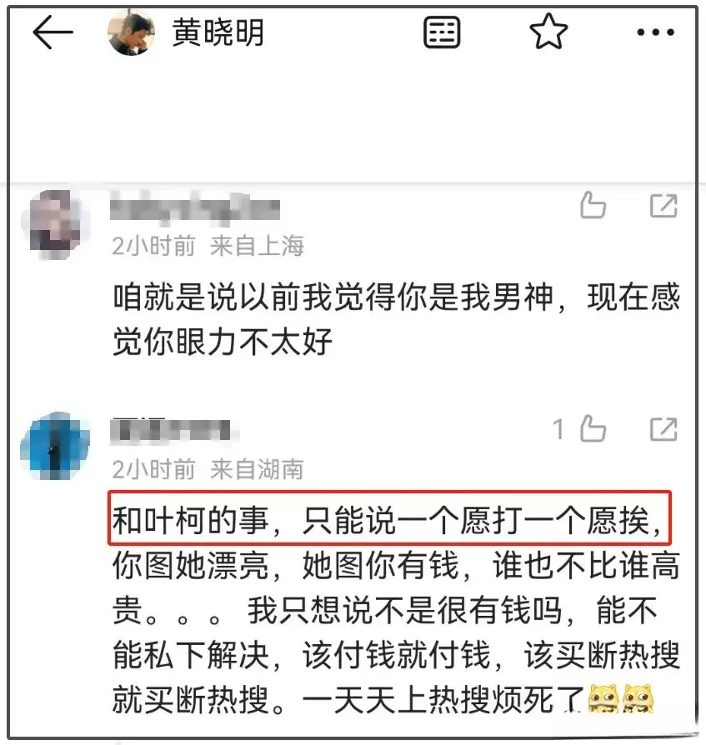Image resolution: width=706 pixels, height=745 pixels.
Task: Tap the 来自上海 location label
Action: pos(257,246)
